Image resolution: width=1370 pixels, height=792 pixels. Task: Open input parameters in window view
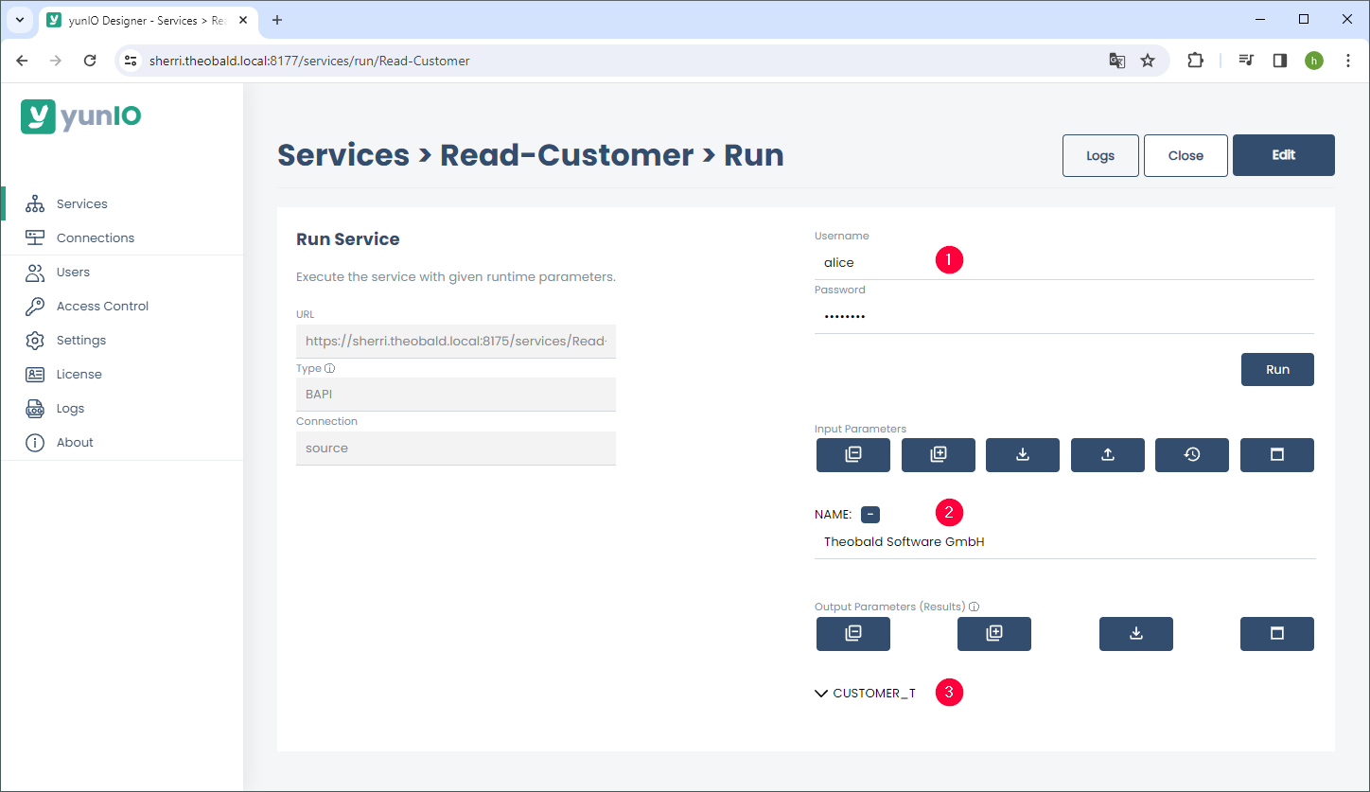click(1276, 455)
